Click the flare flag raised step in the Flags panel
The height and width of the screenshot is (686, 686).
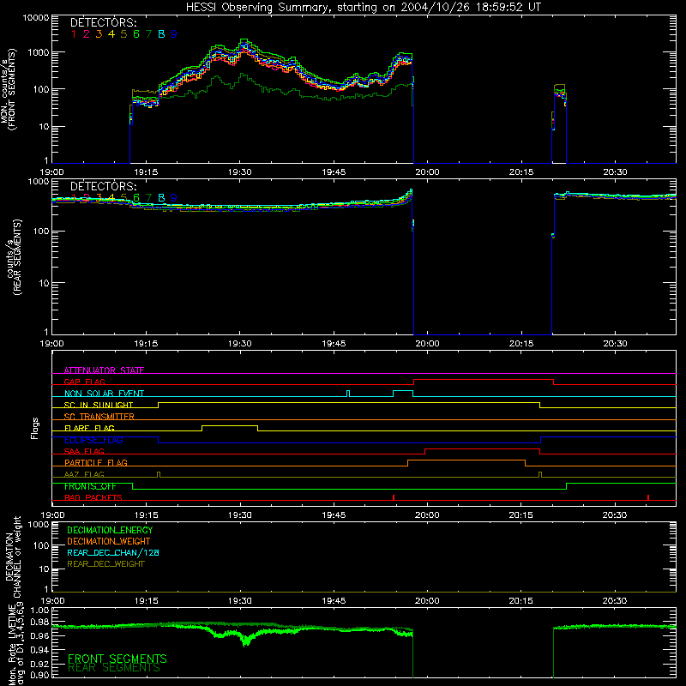coord(230,425)
